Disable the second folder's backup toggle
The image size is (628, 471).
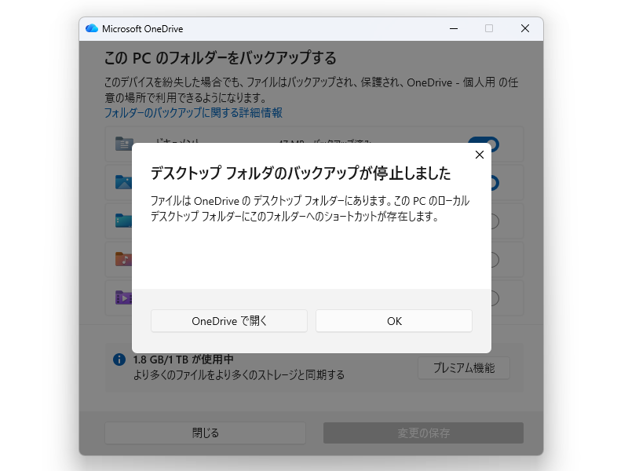click(487, 183)
